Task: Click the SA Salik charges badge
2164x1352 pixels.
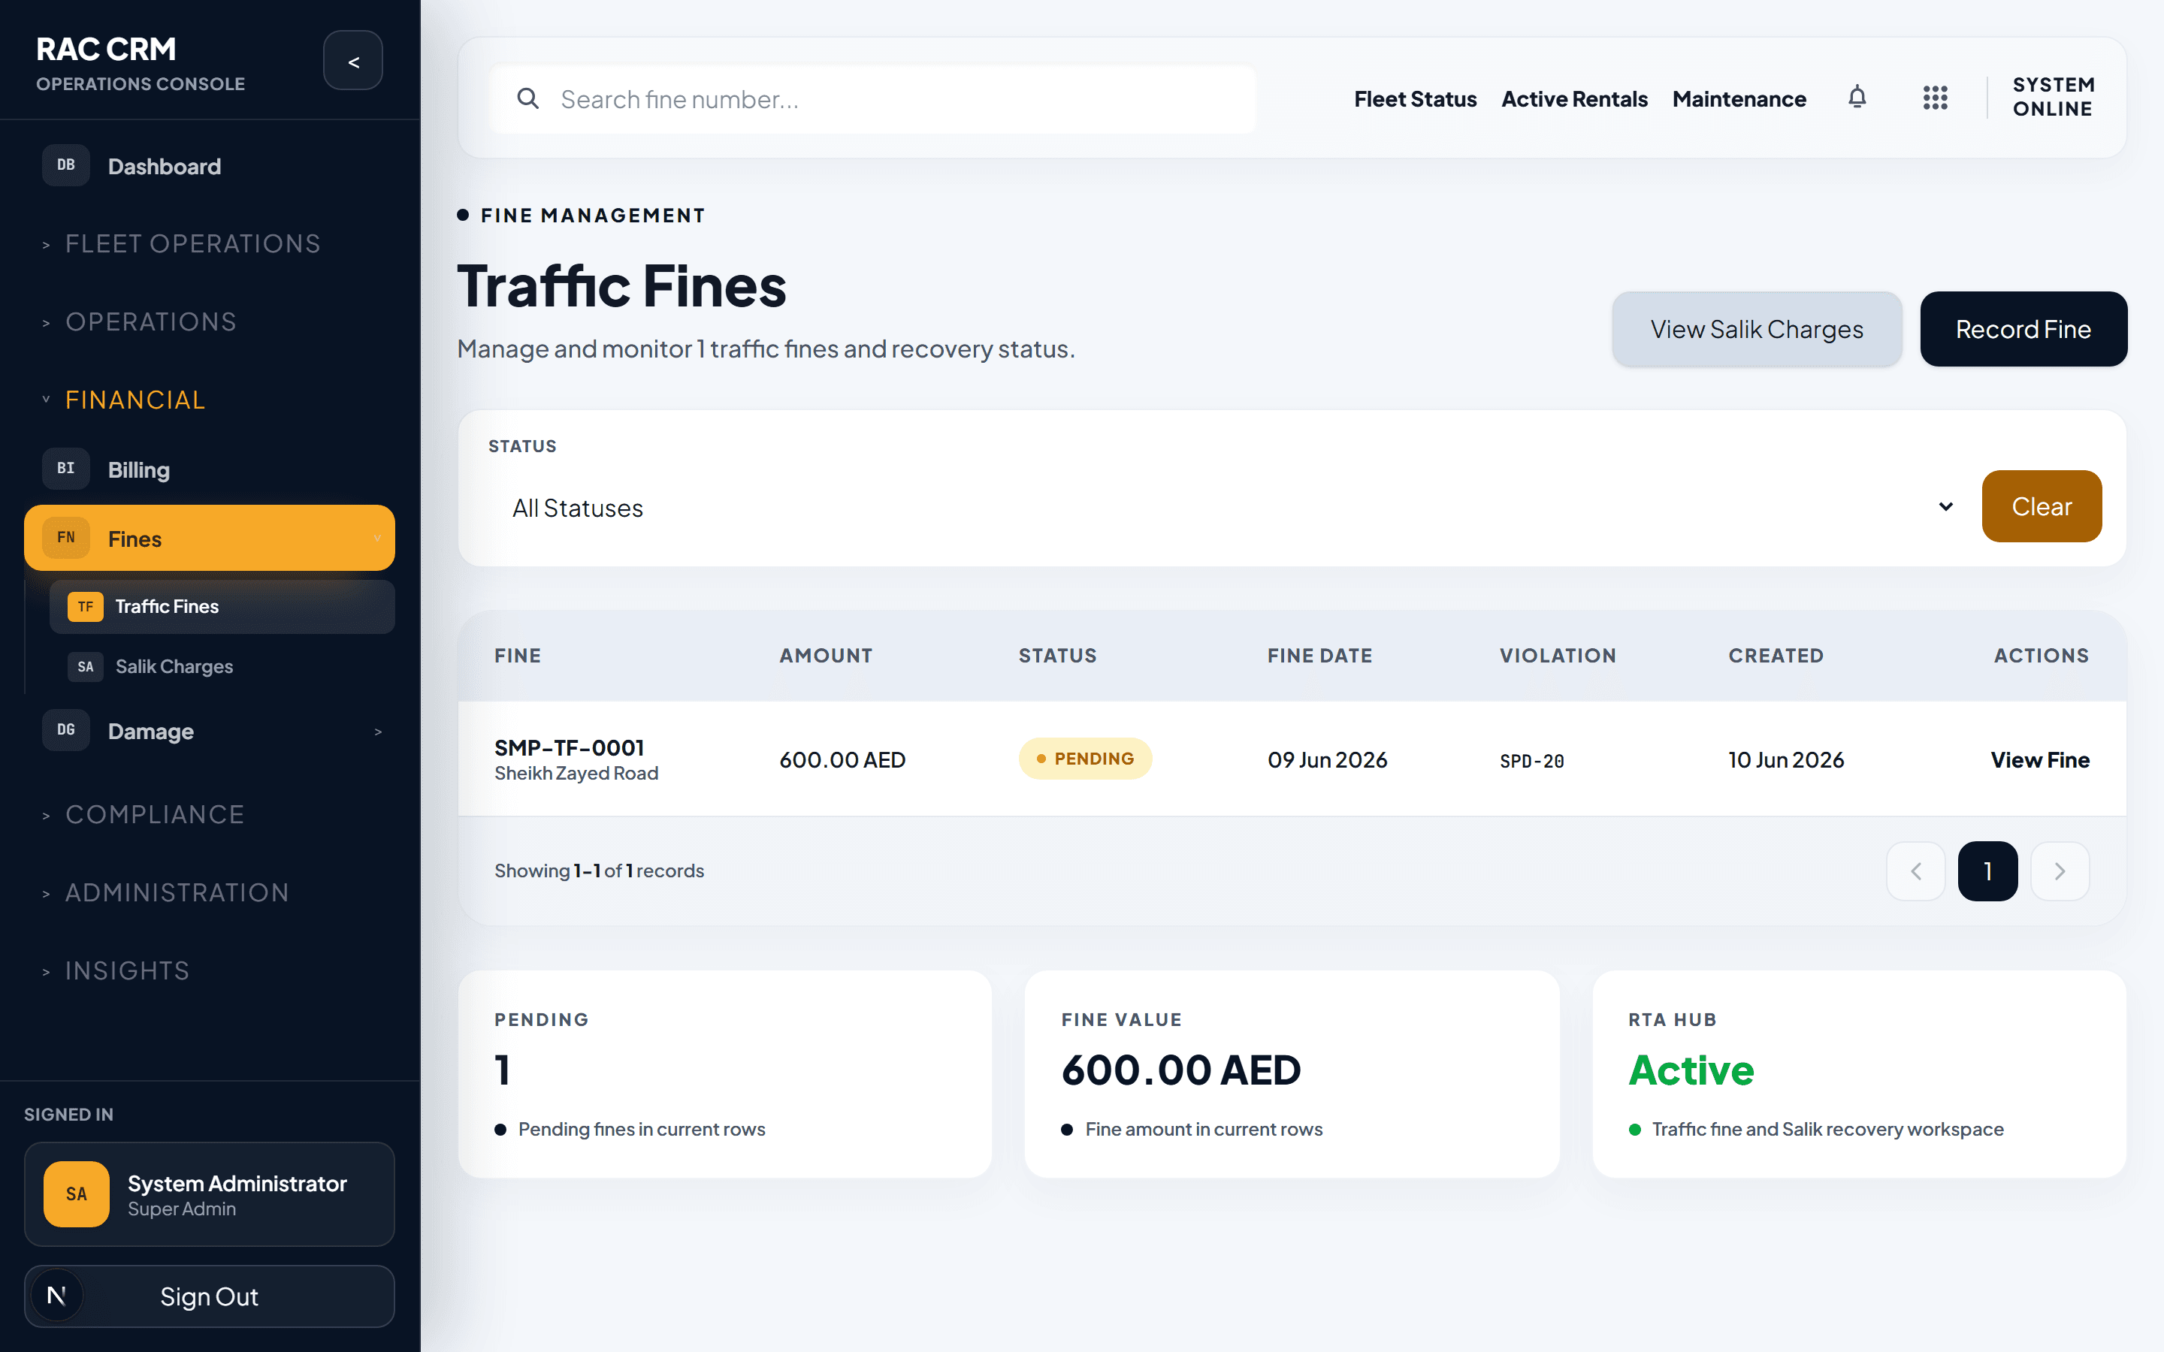Action: click(x=86, y=666)
